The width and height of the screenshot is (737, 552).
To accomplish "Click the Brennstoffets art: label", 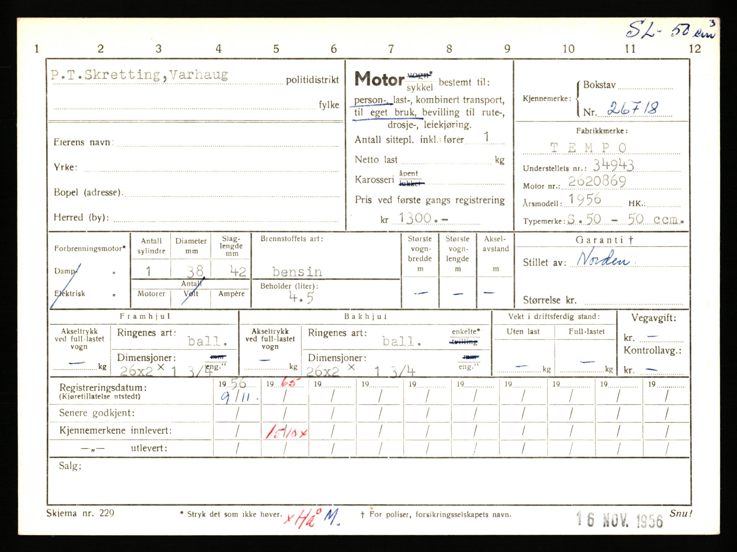I will pos(292,239).
